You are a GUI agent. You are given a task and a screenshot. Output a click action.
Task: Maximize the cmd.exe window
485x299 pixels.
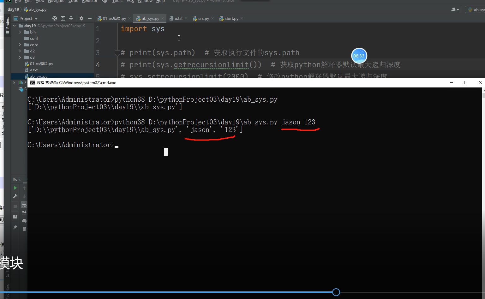[466, 82]
